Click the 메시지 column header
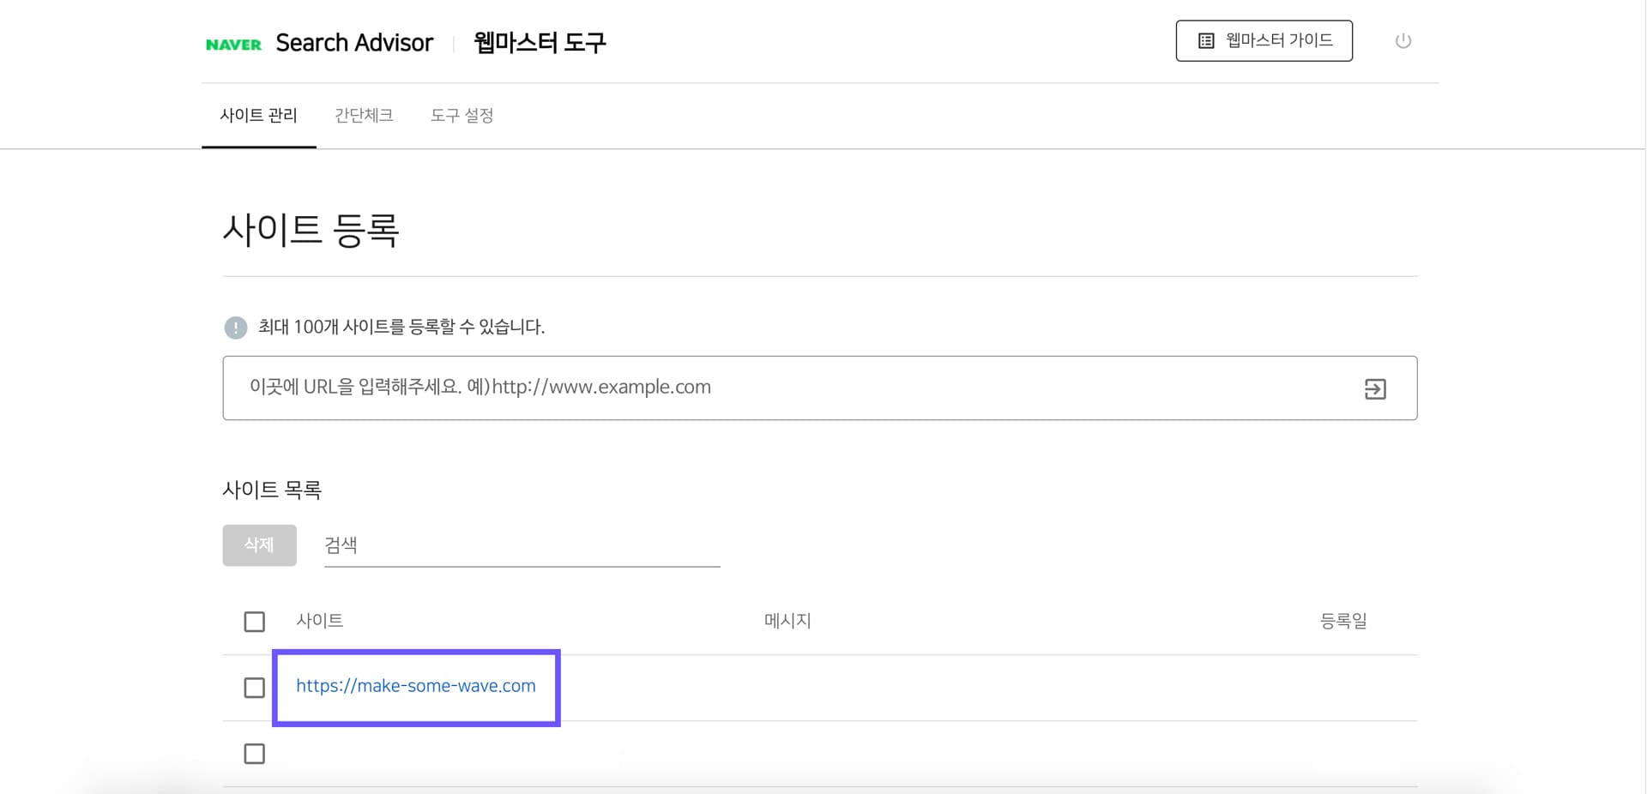 (787, 621)
